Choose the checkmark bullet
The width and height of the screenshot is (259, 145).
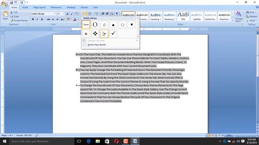[x=113, y=34]
